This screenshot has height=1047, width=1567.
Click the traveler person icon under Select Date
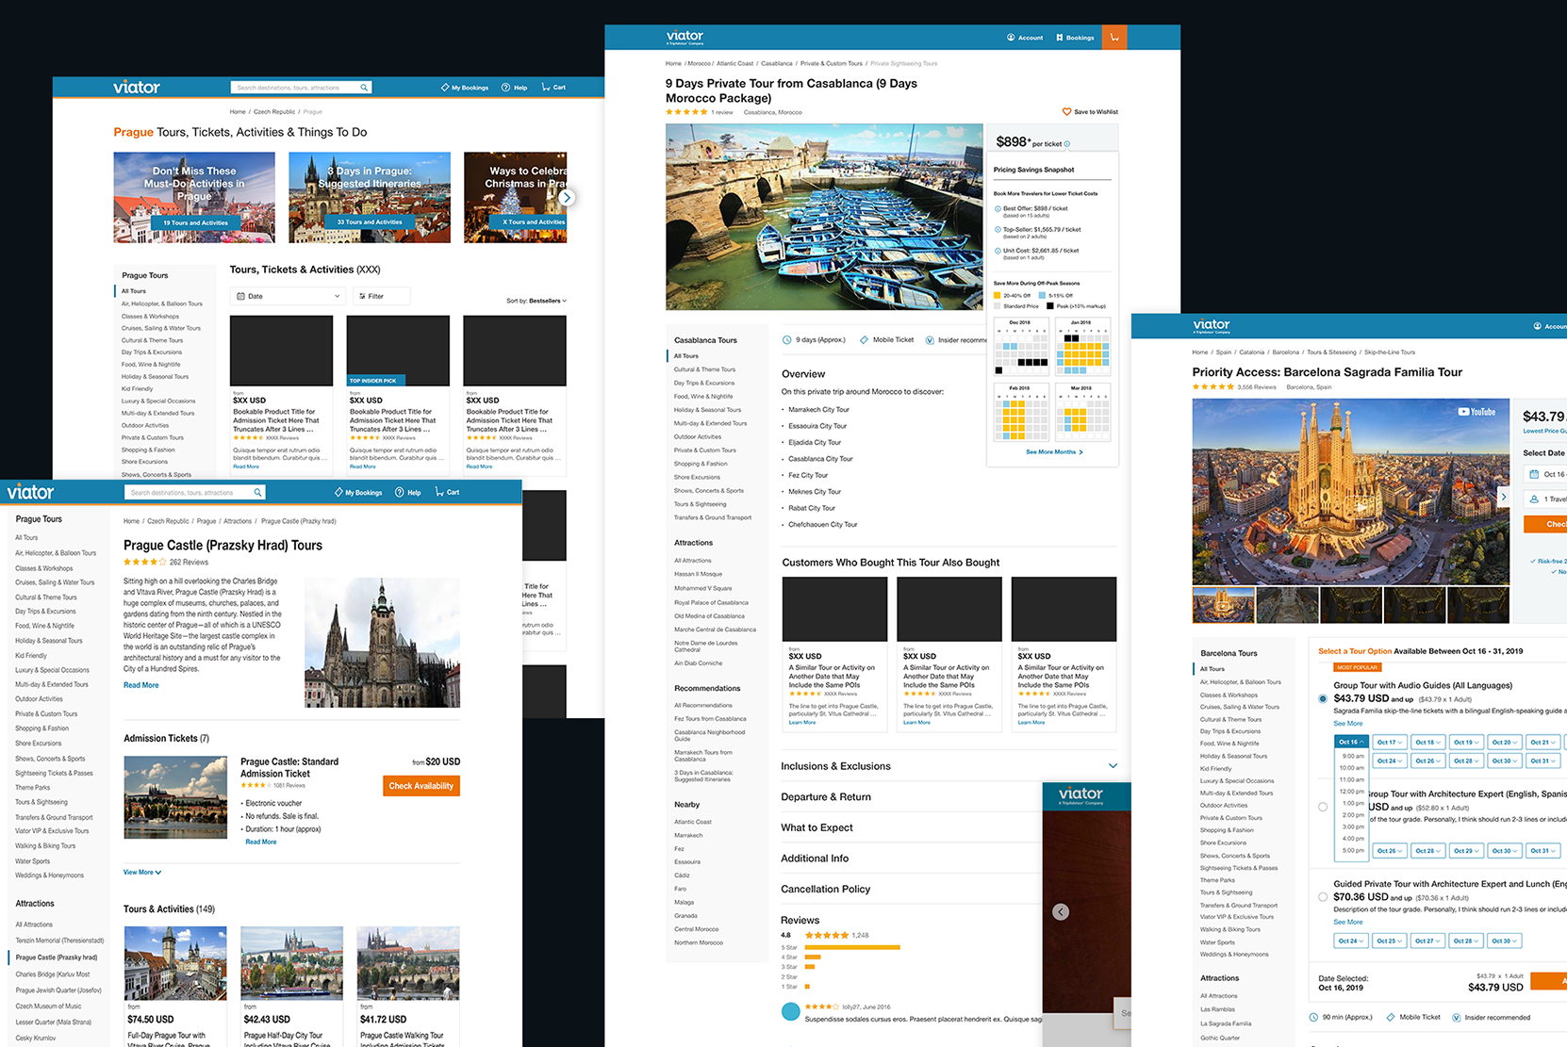1535,499
